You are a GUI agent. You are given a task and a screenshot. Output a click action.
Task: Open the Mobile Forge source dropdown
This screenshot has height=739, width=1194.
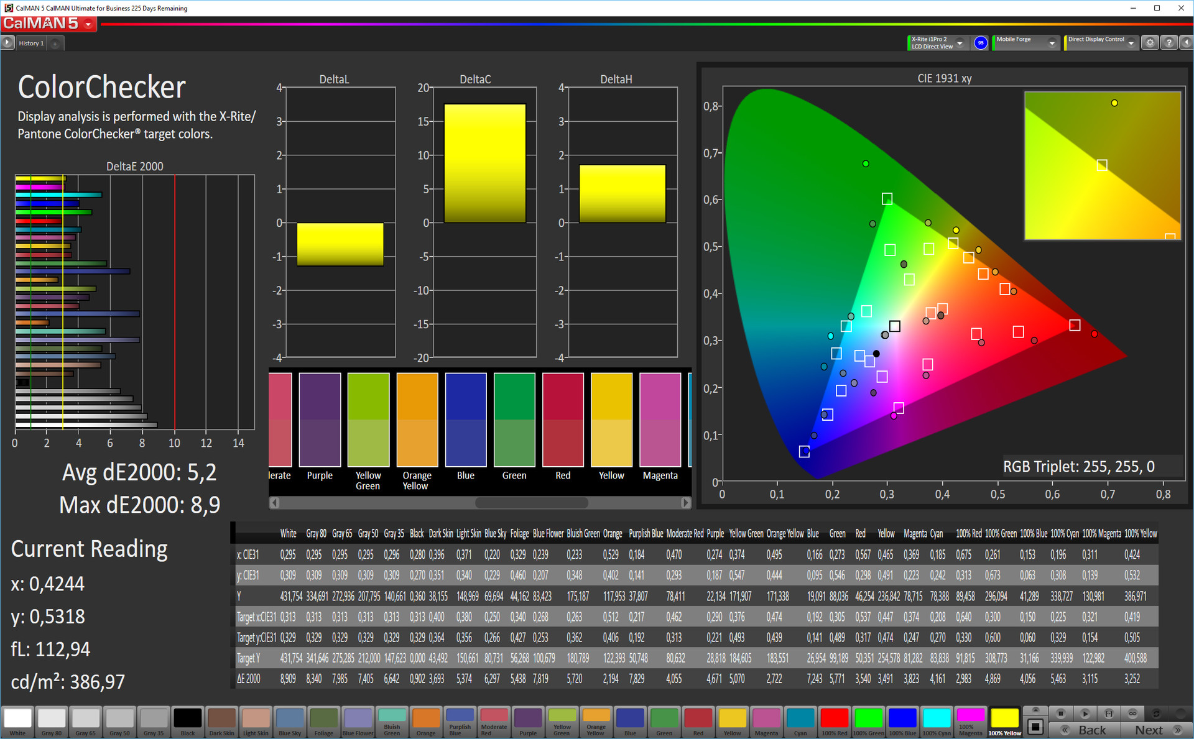coord(1052,43)
